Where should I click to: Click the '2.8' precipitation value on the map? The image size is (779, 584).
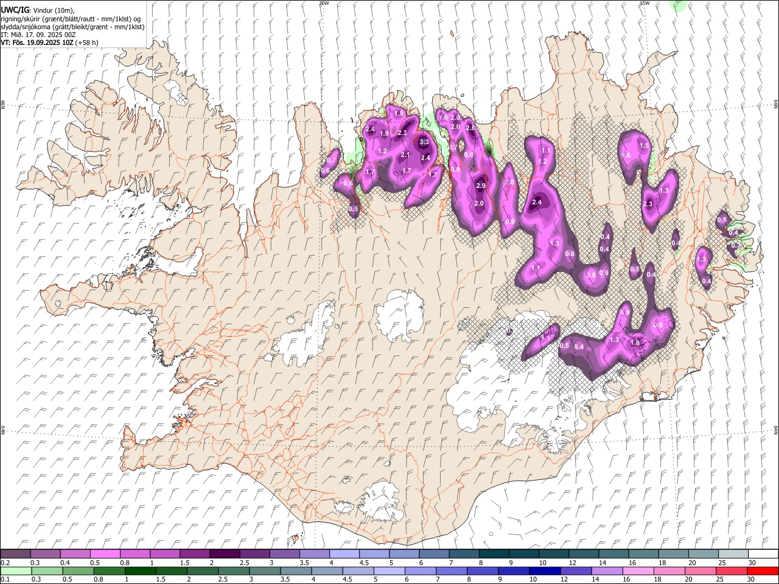click(x=470, y=128)
